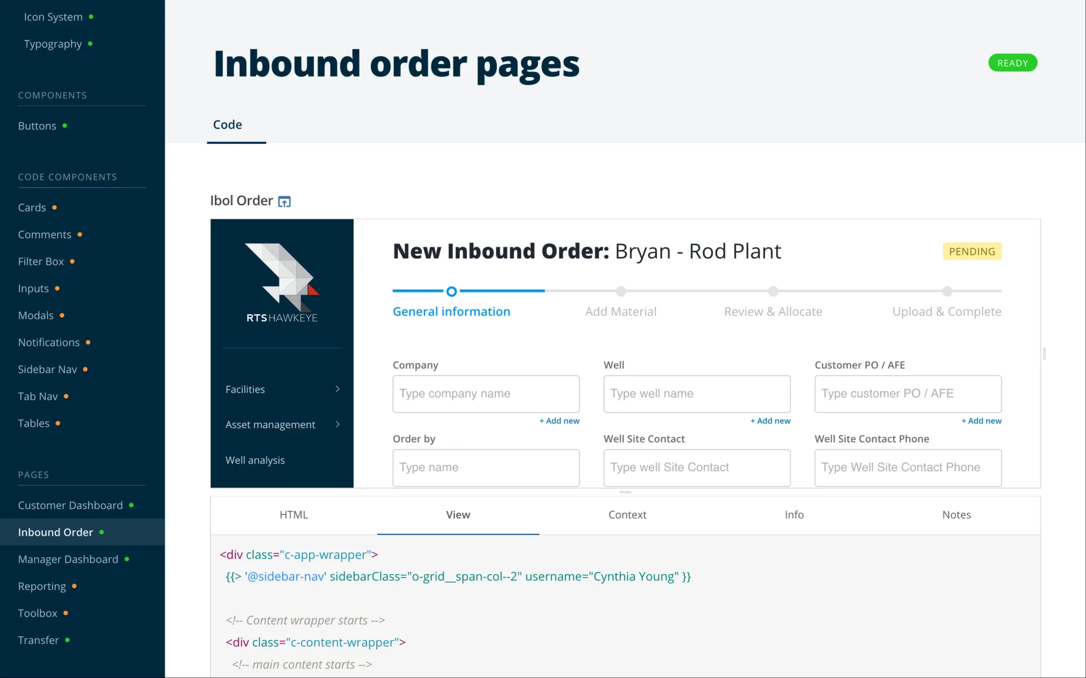Viewport: 1086px width, 678px height.
Task: Select the Add Material step marker
Action: click(621, 291)
